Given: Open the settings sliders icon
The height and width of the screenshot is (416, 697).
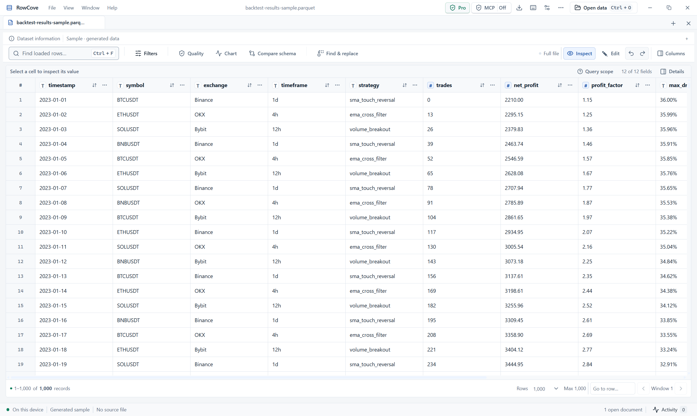Looking at the screenshot, I should pyautogui.click(x=547, y=8).
